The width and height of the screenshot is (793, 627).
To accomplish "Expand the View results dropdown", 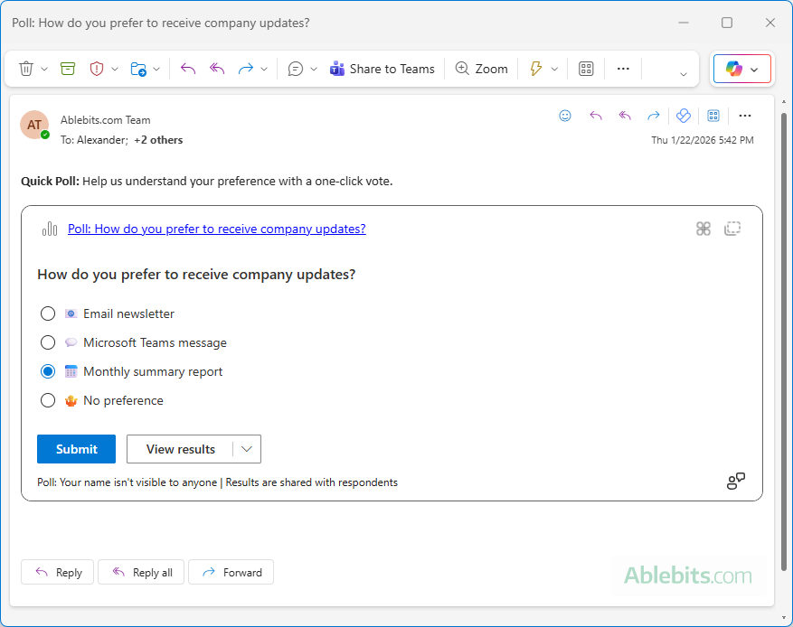I will [x=246, y=449].
